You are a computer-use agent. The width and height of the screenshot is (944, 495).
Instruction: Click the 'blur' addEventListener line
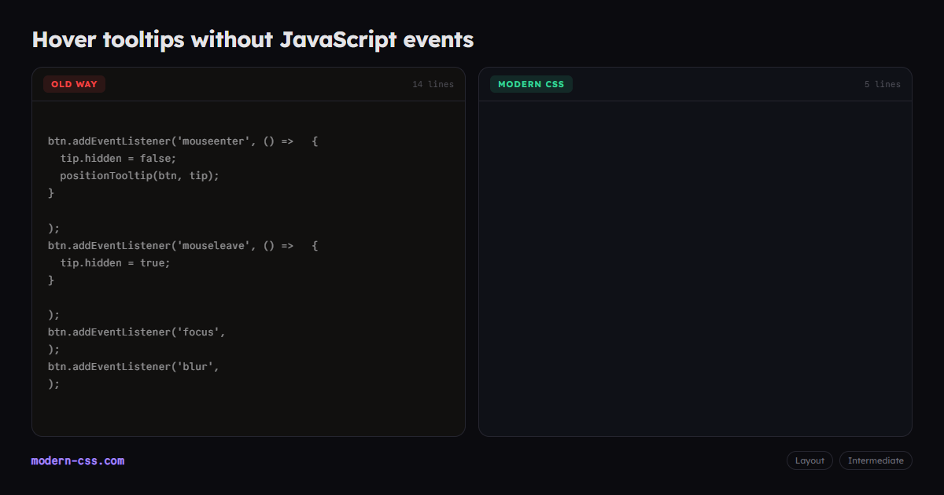coord(134,366)
